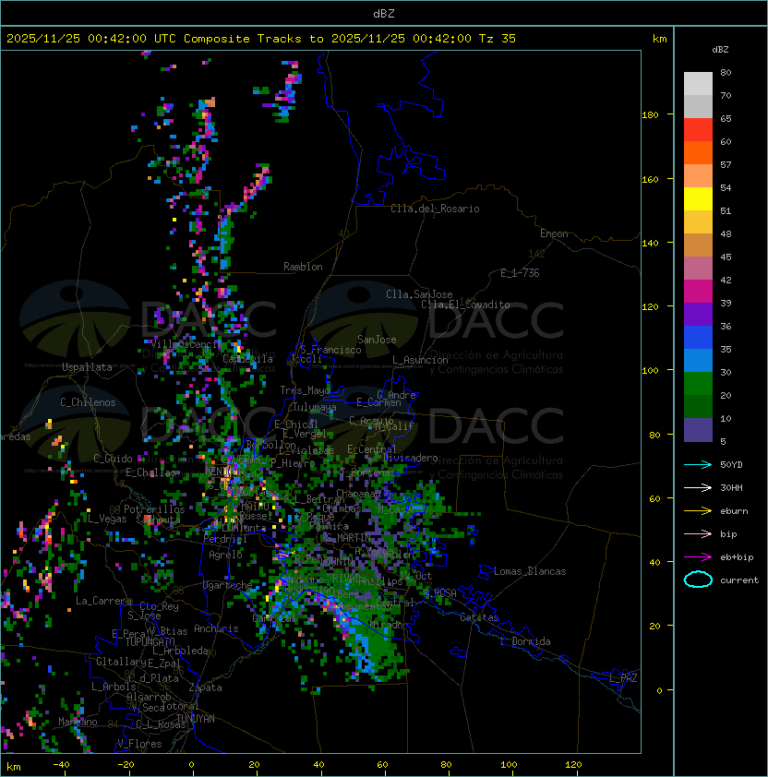Screen dimensions: 768x777
Task: Click the dBZ title at top
Action: tap(384, 14)
